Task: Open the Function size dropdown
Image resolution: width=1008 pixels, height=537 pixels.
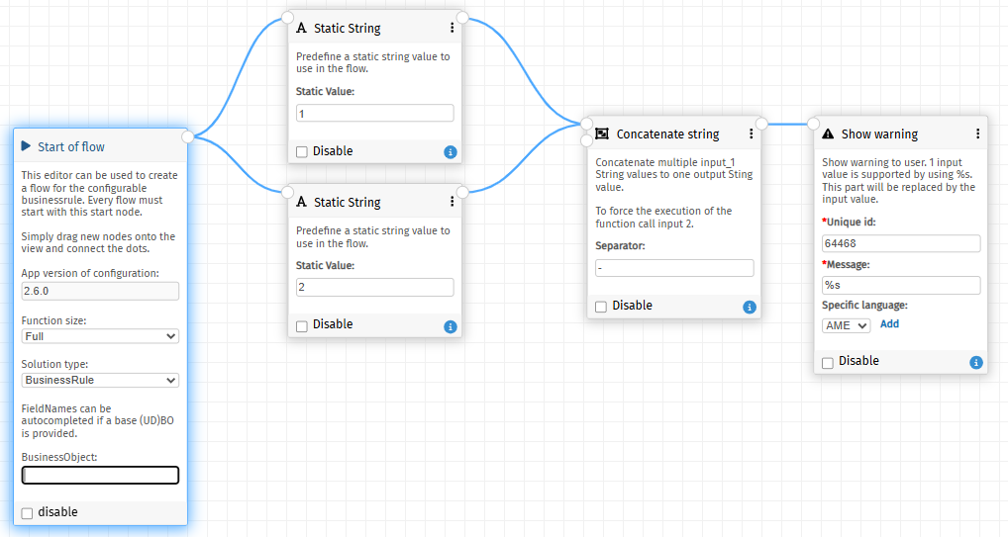Action: point(100,336)
